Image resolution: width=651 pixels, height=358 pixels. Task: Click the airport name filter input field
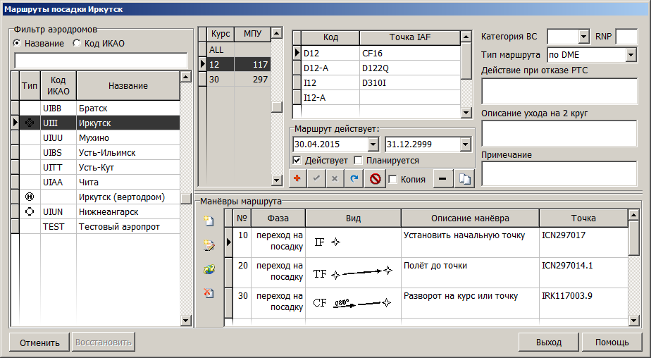[x=101, y=60]
